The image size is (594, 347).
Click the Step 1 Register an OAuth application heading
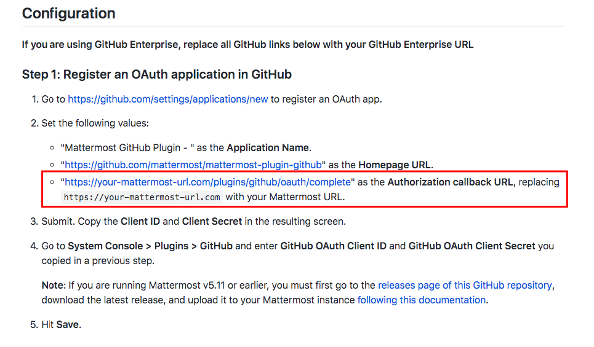157,74
